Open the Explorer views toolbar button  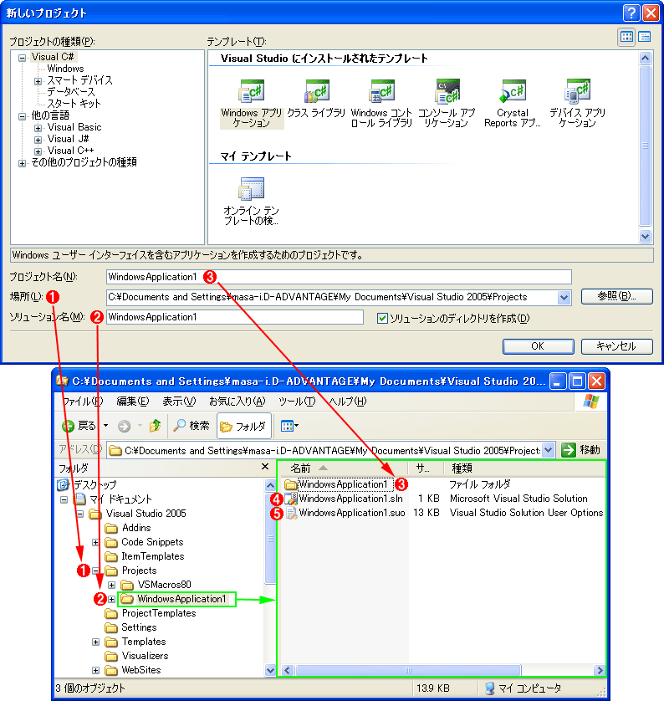pyautogui.click(x=289, y=427)
